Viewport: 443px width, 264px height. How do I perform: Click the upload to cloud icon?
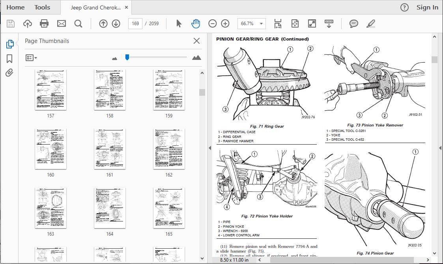[x=27, y=23]
